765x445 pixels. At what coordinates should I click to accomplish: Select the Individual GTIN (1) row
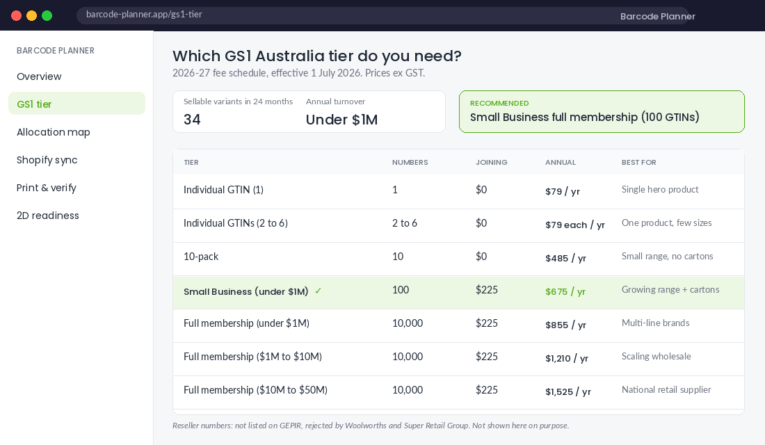[458, 191]
